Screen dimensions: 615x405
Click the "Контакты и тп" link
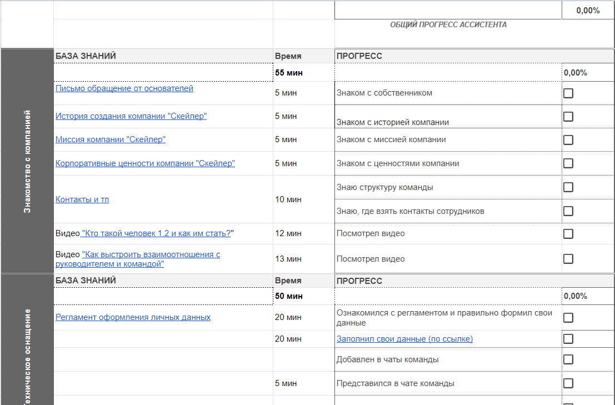82,199
